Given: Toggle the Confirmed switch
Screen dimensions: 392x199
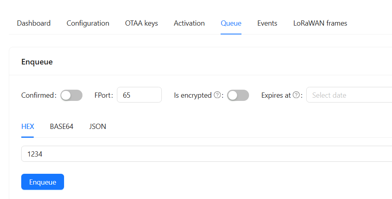Looking at the screenshot, I should pyautogui.click(x=72, y=95).
